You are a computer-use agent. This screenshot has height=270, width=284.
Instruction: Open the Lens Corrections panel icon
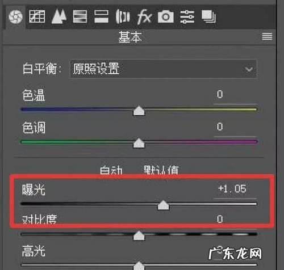pos(123,16)
